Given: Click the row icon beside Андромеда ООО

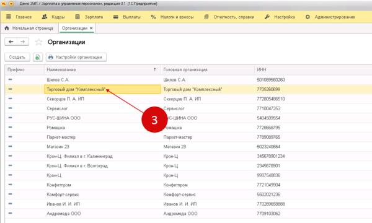Looking at the screenshot, I should (x=10, y=213).
